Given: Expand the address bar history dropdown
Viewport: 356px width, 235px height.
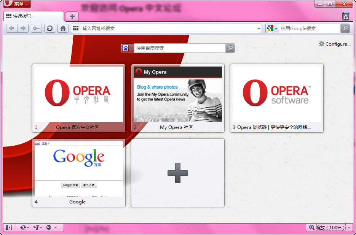Looking at the screenshot, I should [x=259, y=29].
